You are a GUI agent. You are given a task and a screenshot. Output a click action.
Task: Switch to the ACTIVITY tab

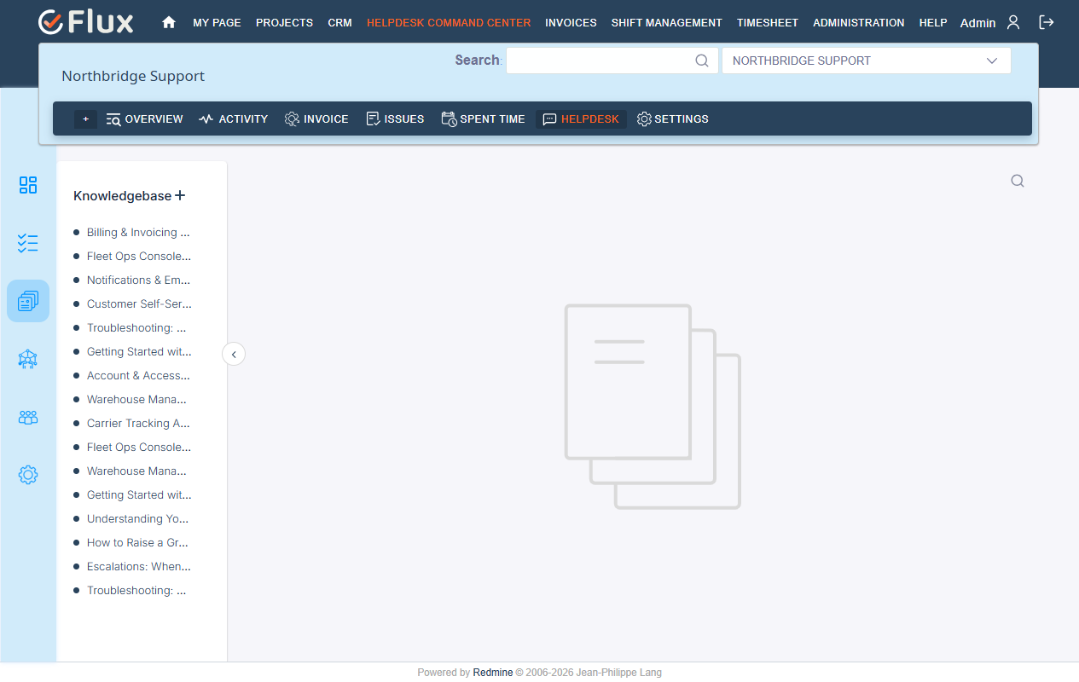233,119
